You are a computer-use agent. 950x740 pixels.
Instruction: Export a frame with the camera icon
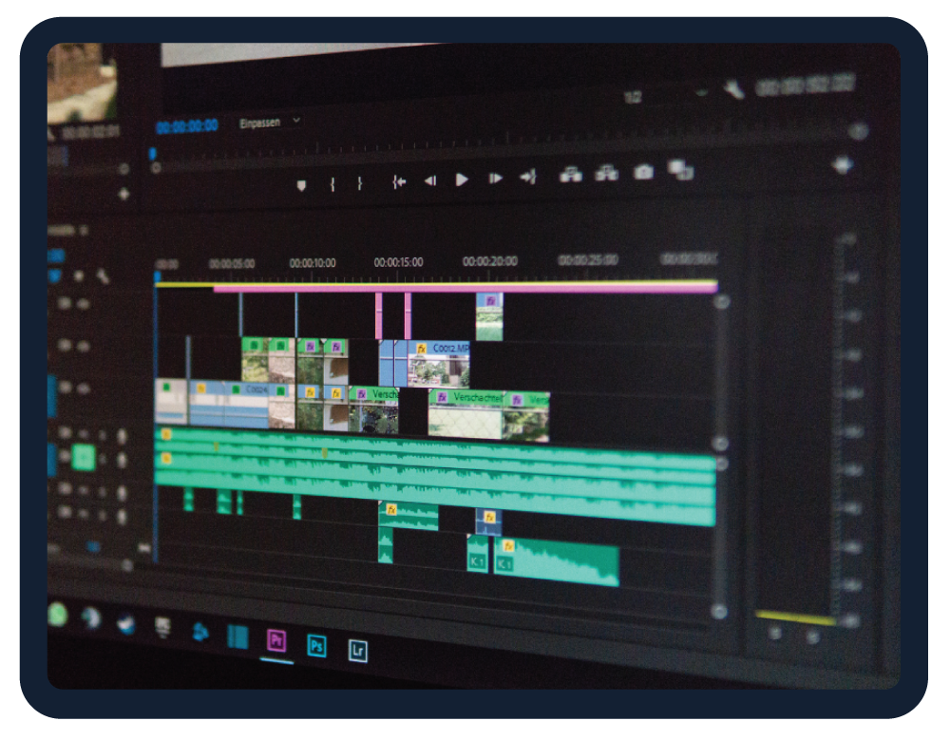tap(643, 172)
